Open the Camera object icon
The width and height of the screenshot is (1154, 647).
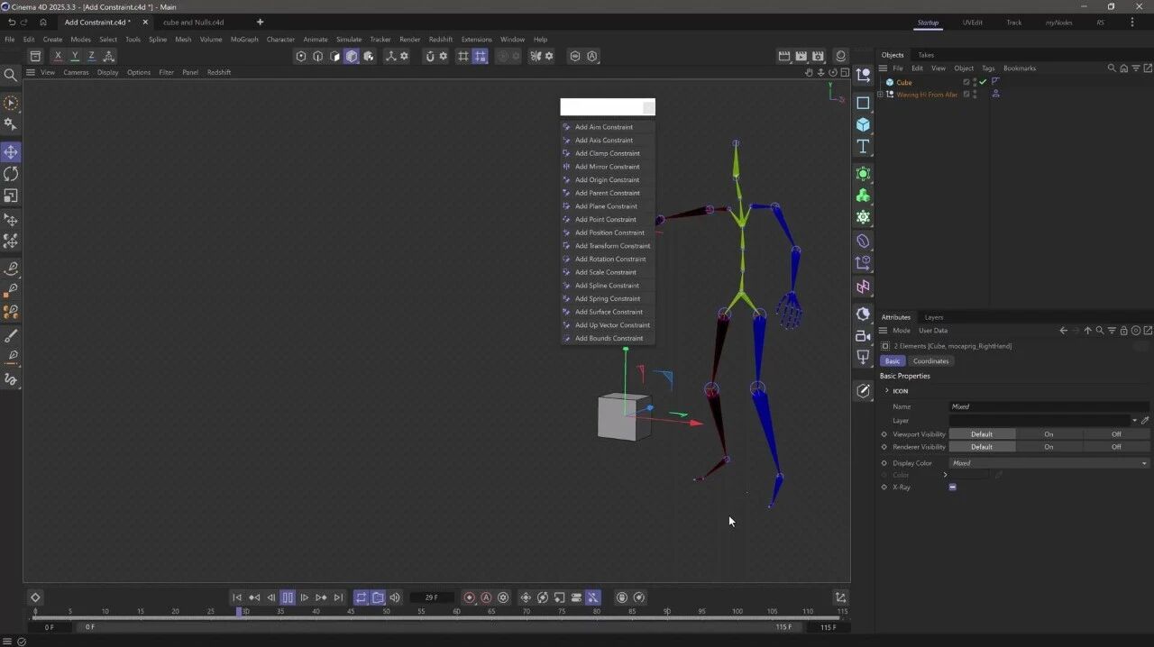(863, 335)
